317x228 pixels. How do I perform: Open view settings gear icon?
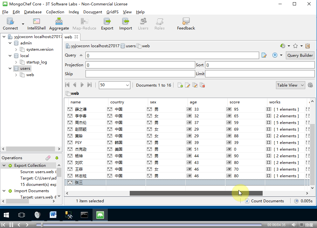310,85
